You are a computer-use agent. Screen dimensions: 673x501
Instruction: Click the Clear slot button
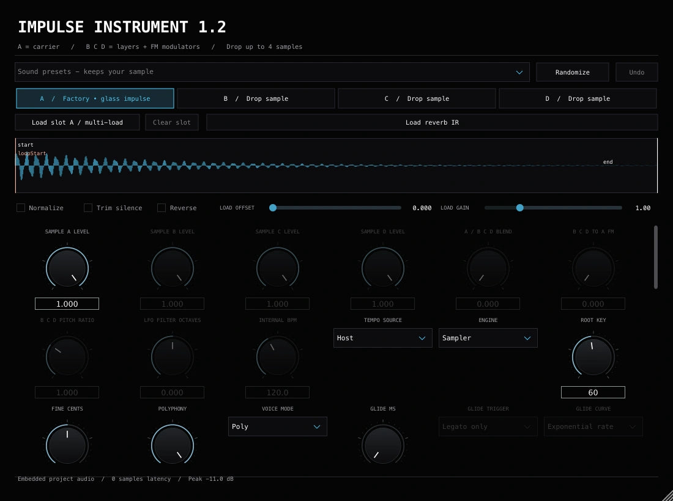click(172, 122)
